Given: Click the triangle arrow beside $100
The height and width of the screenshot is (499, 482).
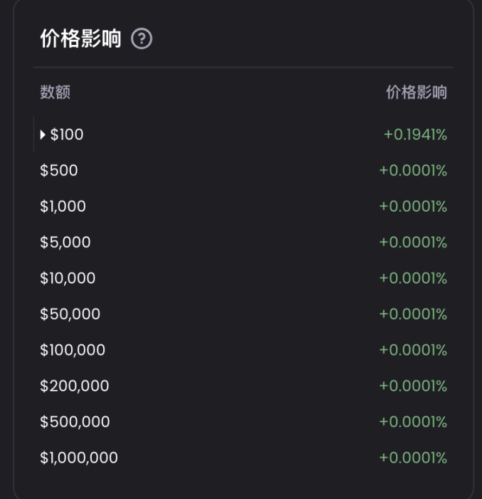Looking at the screenshot, I should click(43, 135).
